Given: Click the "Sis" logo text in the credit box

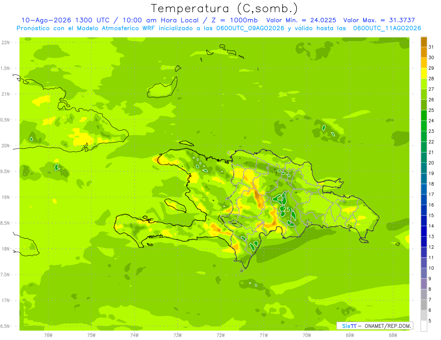Looking at the screenshot, I should [345, 326].
